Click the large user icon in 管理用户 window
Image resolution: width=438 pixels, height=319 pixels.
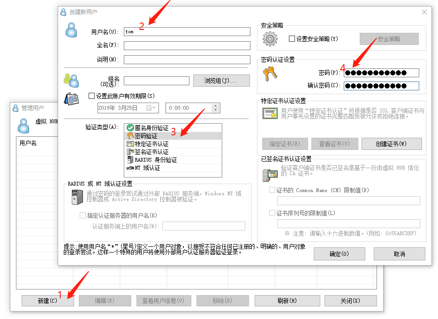(x=23, y=126)
